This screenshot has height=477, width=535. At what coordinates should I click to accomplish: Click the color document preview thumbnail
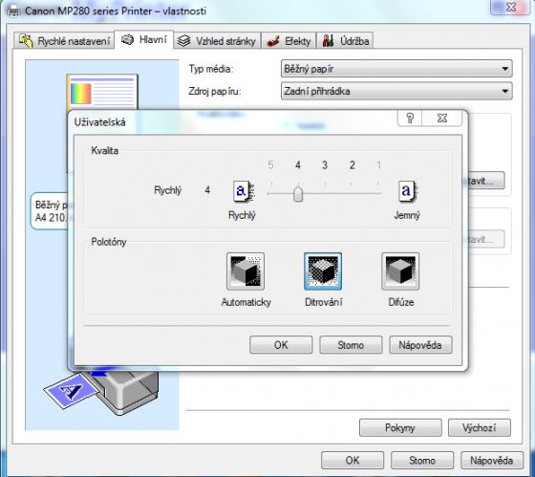[x=102, y=92]
